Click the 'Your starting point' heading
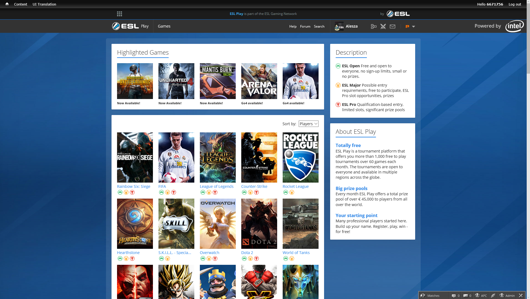 click(356, 215)
